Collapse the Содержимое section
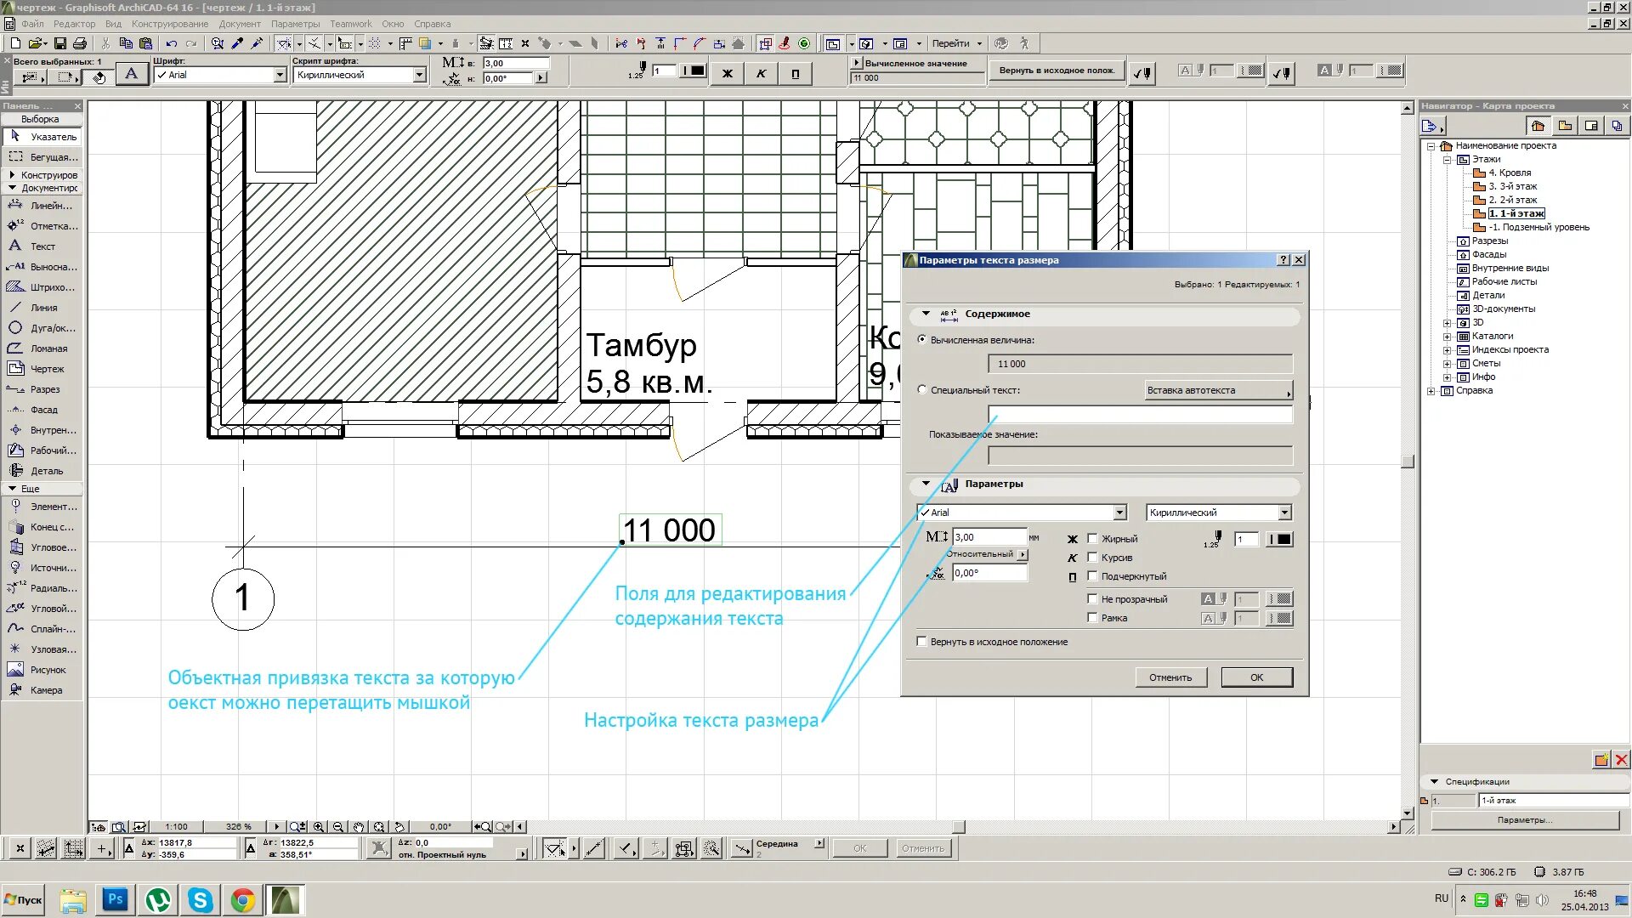 pyautogui.click(x=926, y=314)
